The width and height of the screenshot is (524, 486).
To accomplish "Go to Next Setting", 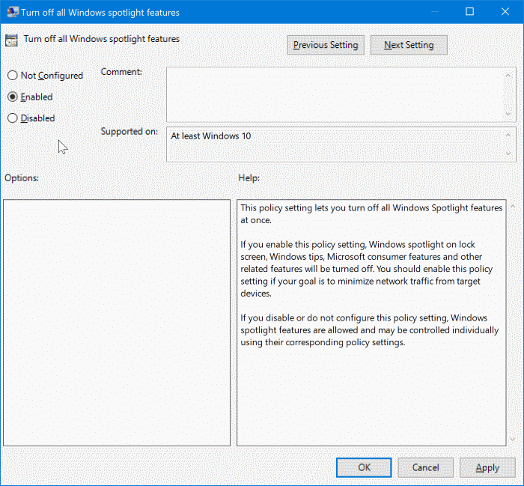I will [409, 45].
